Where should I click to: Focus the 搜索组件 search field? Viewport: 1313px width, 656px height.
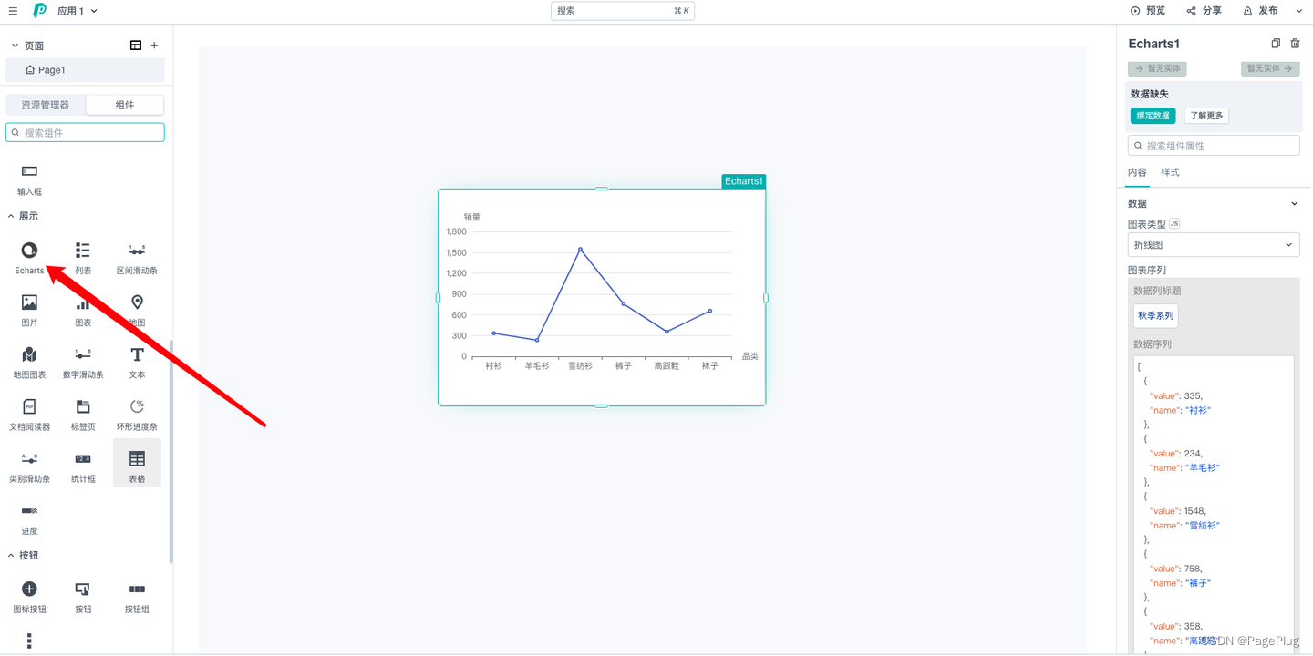85,132
